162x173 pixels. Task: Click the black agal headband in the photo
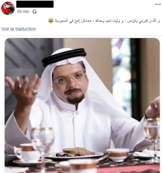tap(64, 57)
